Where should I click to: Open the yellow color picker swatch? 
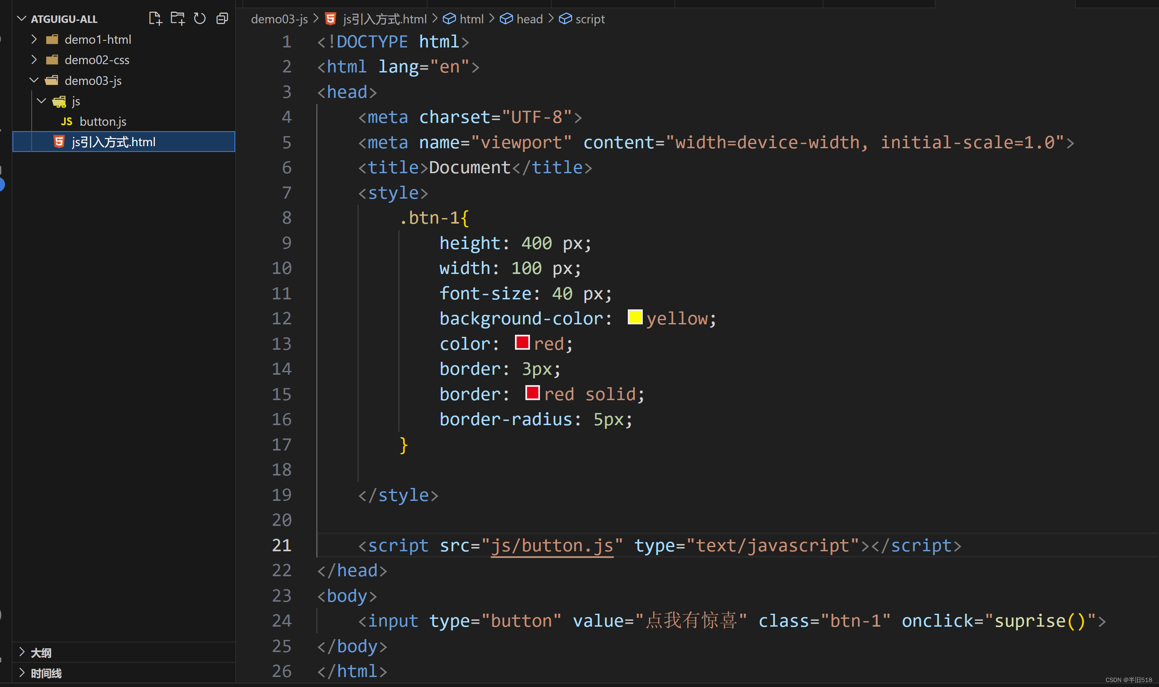(634, 317)
